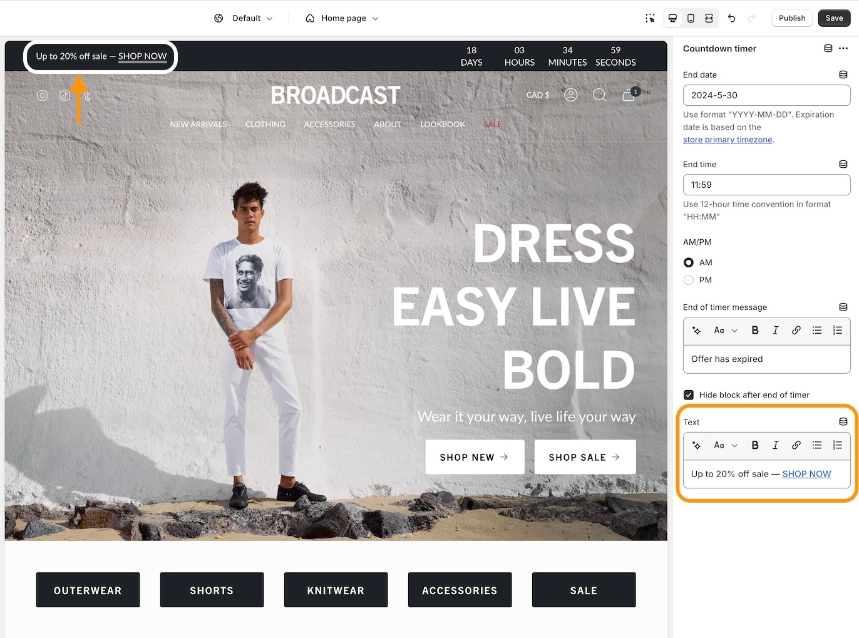Select desktop preview icon
This screenshot has height=638, width=859.
[672, 18]
